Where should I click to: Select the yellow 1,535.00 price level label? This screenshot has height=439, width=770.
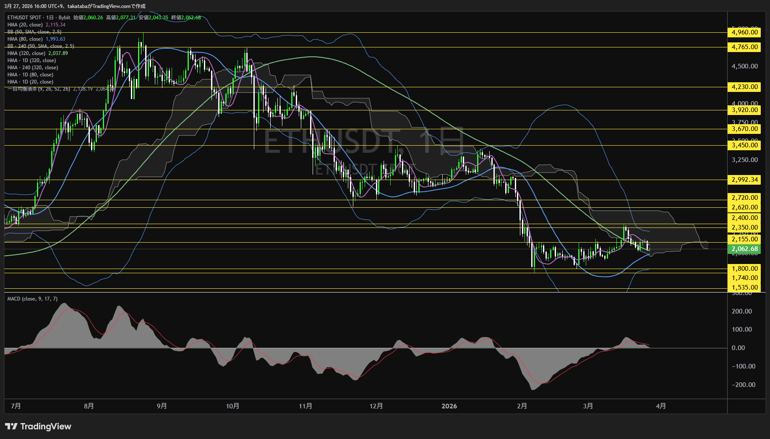coord(744,287)
